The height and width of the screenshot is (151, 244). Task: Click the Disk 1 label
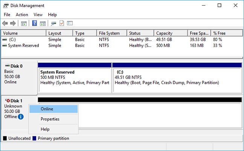(x=17, y=101)
